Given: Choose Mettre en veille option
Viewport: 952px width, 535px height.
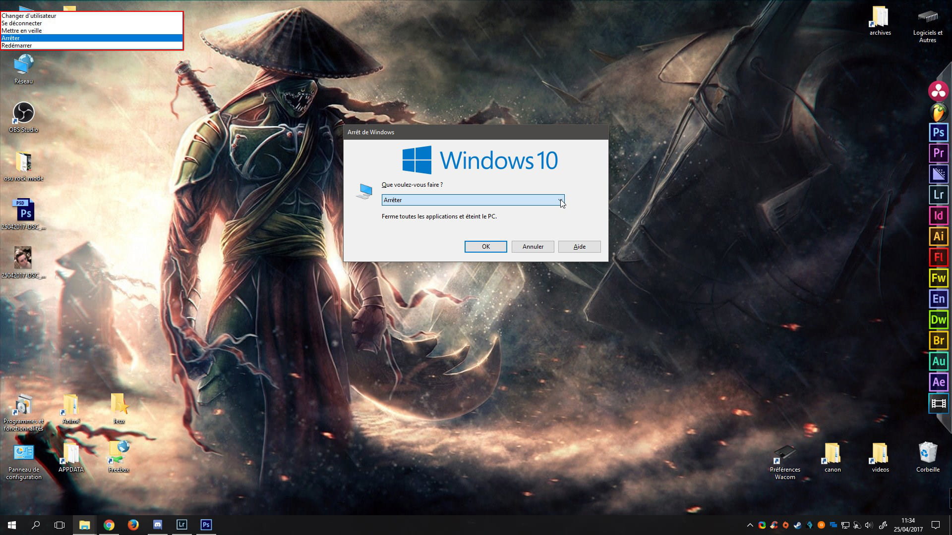Looking at the screenshot, I should [92, 31].
